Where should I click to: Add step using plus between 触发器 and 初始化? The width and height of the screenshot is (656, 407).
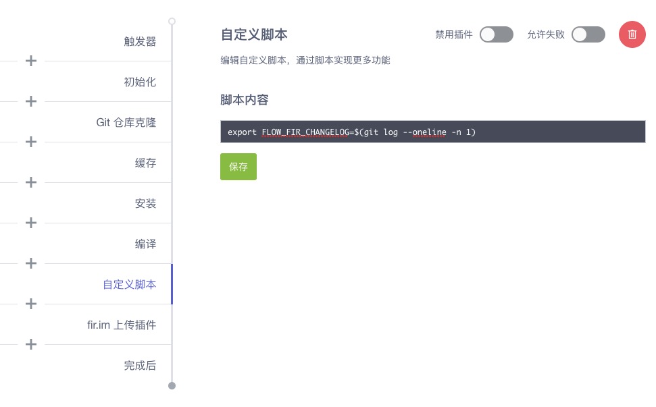tap(30, 61)
